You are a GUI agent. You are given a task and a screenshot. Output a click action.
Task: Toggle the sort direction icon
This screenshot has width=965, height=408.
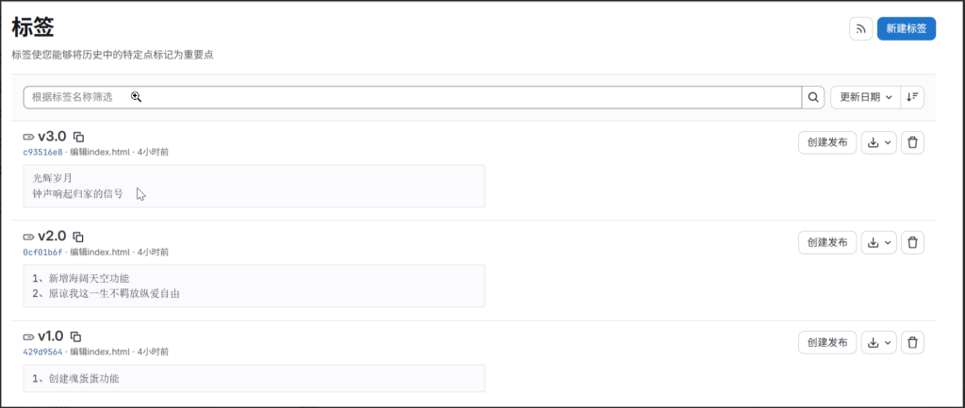912,97
